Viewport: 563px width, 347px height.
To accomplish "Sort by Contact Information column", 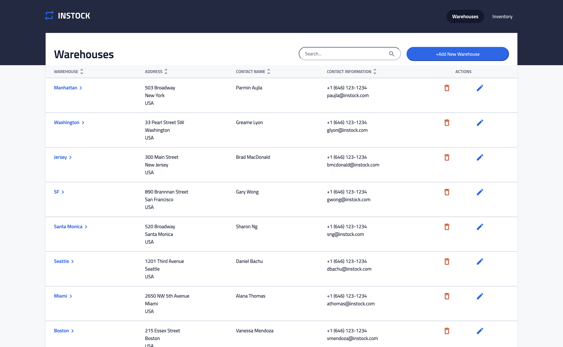I will pyautogui.click(x=375, y=71).
